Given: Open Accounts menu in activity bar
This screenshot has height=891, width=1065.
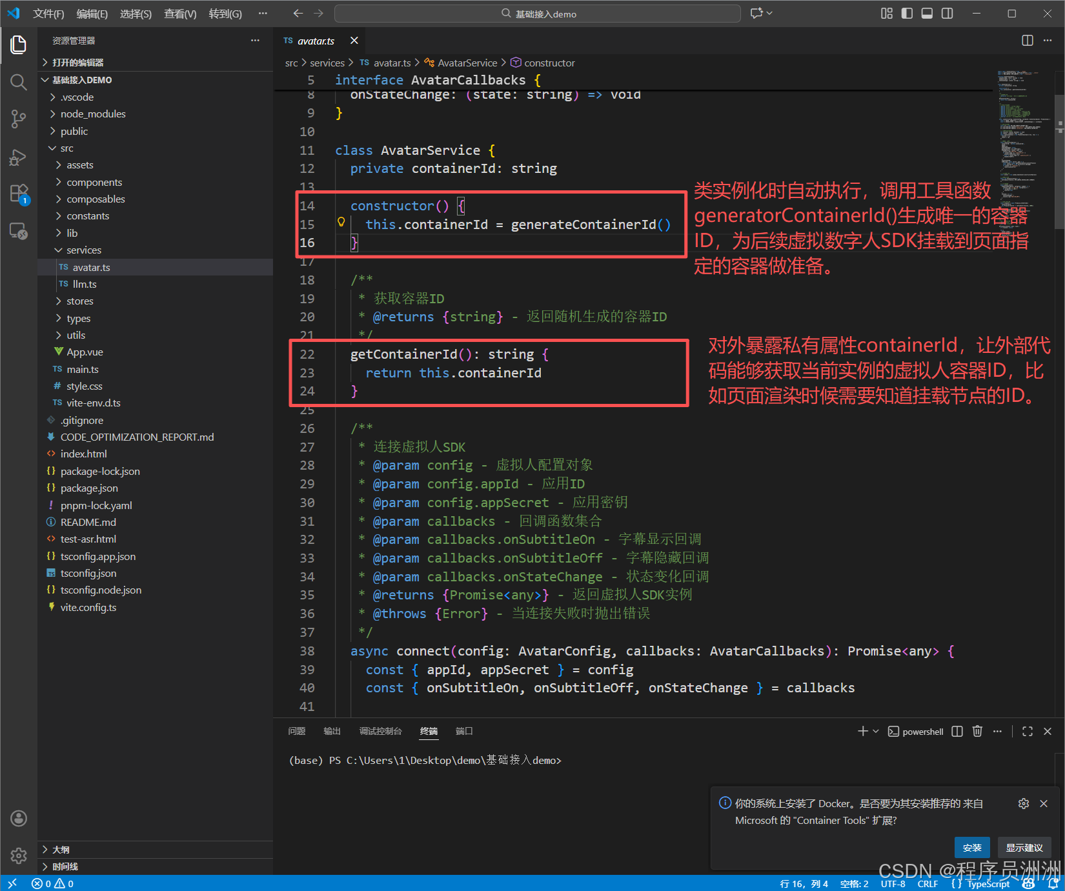Looking at the screenshot, I should (x=19, y=818).
